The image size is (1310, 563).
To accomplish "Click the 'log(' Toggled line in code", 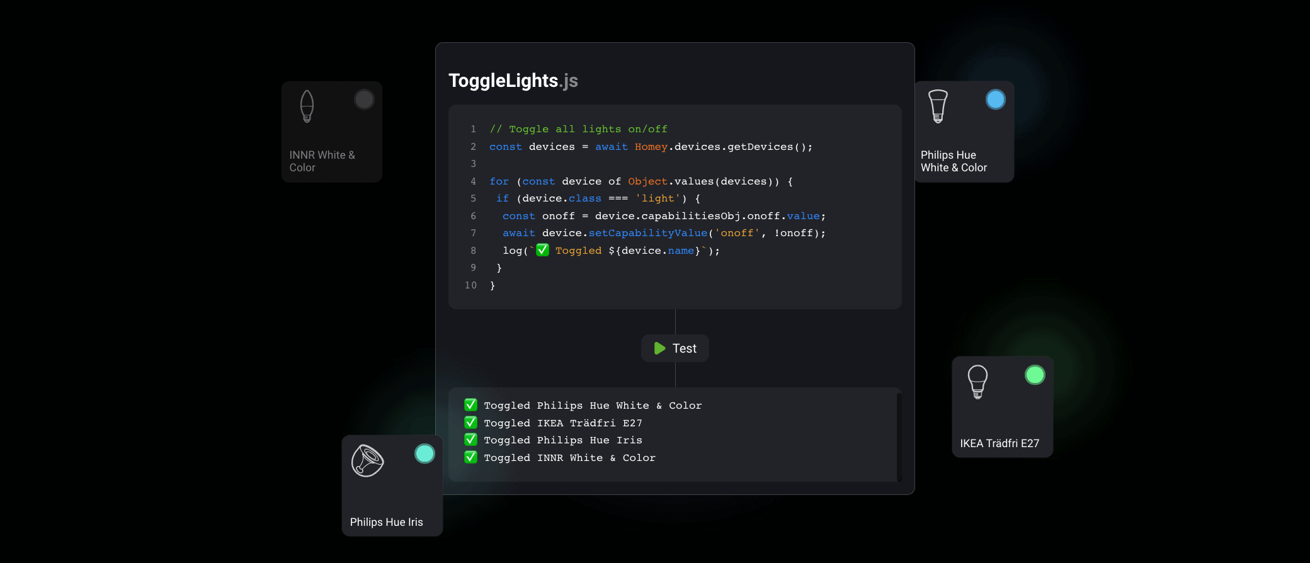I will (611, 251).
